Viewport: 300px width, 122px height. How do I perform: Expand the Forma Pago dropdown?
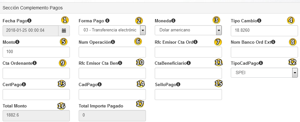pyautogui.click(x=112, y=30)
